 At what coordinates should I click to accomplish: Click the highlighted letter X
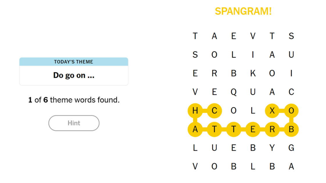(272, 111)
